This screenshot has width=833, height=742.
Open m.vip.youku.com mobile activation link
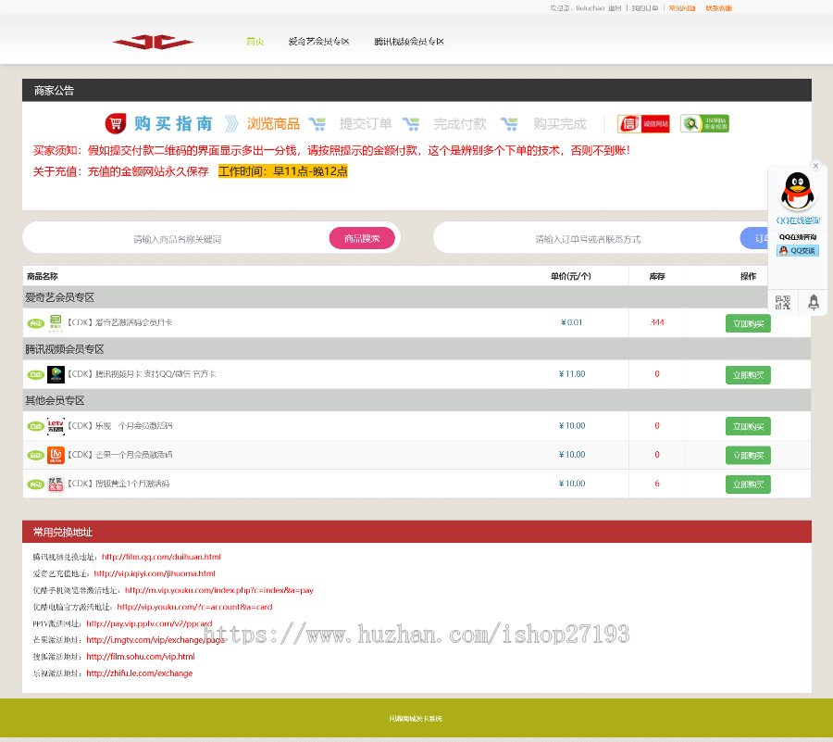tap(219, 590)
